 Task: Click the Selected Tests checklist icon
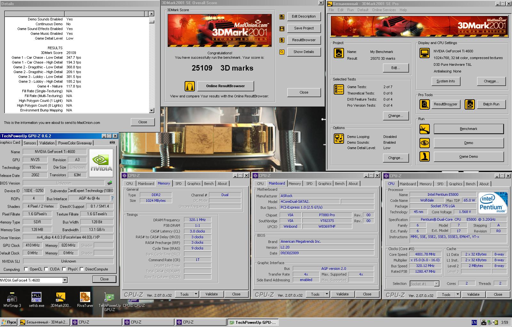(x=339, y=89)
